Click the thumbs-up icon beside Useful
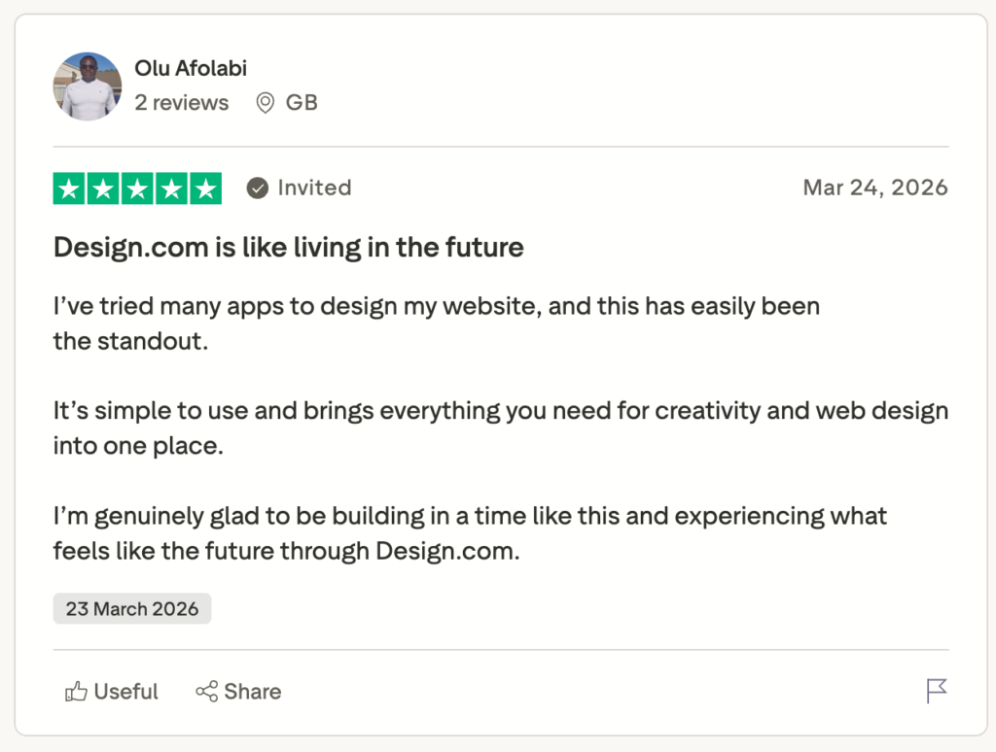 click(76, 692)
